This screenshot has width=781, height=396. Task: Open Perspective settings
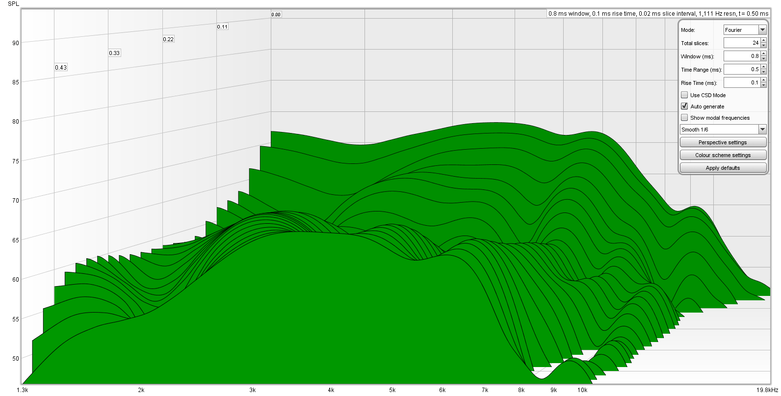[x=723, y=142]
